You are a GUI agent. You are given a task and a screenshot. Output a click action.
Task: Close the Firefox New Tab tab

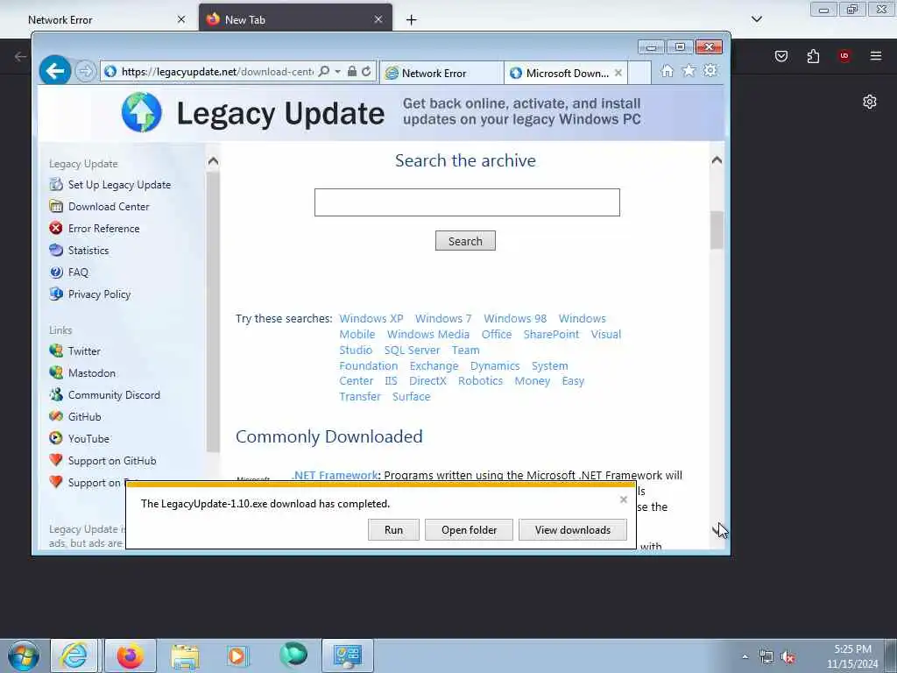pyautogui.click(x=378, y=19)
